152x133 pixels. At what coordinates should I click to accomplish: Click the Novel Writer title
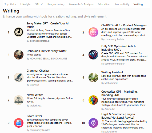(x=35, y=95)
